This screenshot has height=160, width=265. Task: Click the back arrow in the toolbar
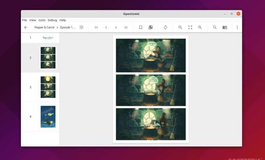pos(26,28)
